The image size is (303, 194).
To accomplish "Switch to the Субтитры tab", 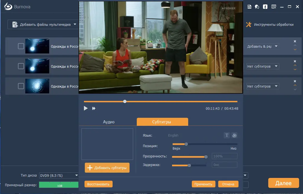I will click(x=162, y=122).
